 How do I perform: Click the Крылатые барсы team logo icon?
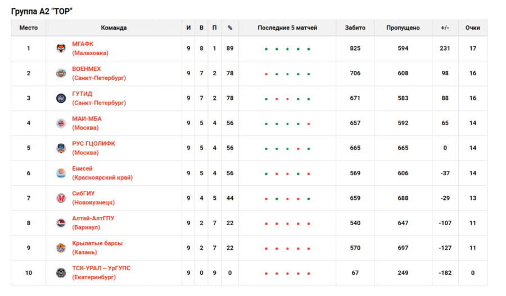[x=61, y=248]
